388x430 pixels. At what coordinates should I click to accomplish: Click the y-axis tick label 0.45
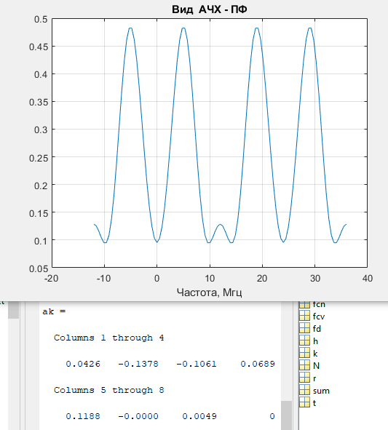tap(39, 47)
